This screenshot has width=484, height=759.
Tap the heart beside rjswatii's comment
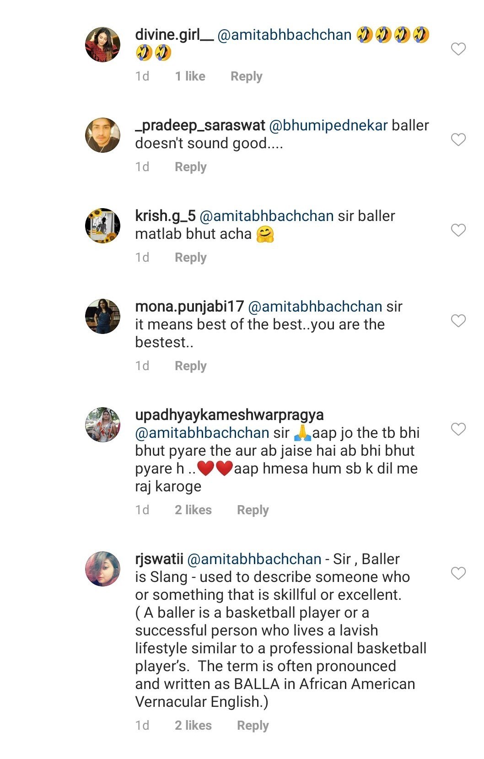(458, 573)
